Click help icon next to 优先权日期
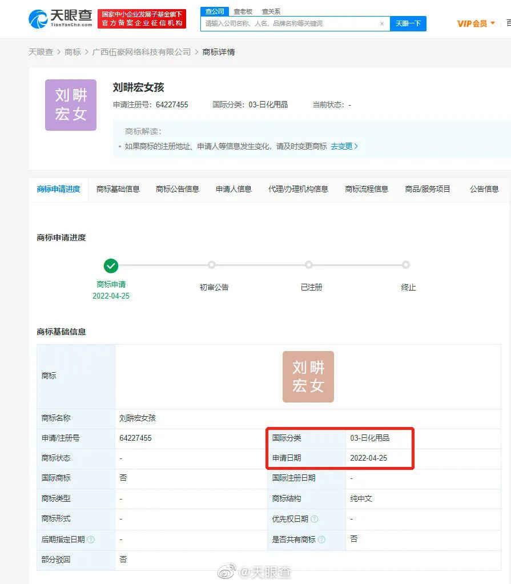Image resolution: width=511 pixels, height=584 pixels. (314, 519)
